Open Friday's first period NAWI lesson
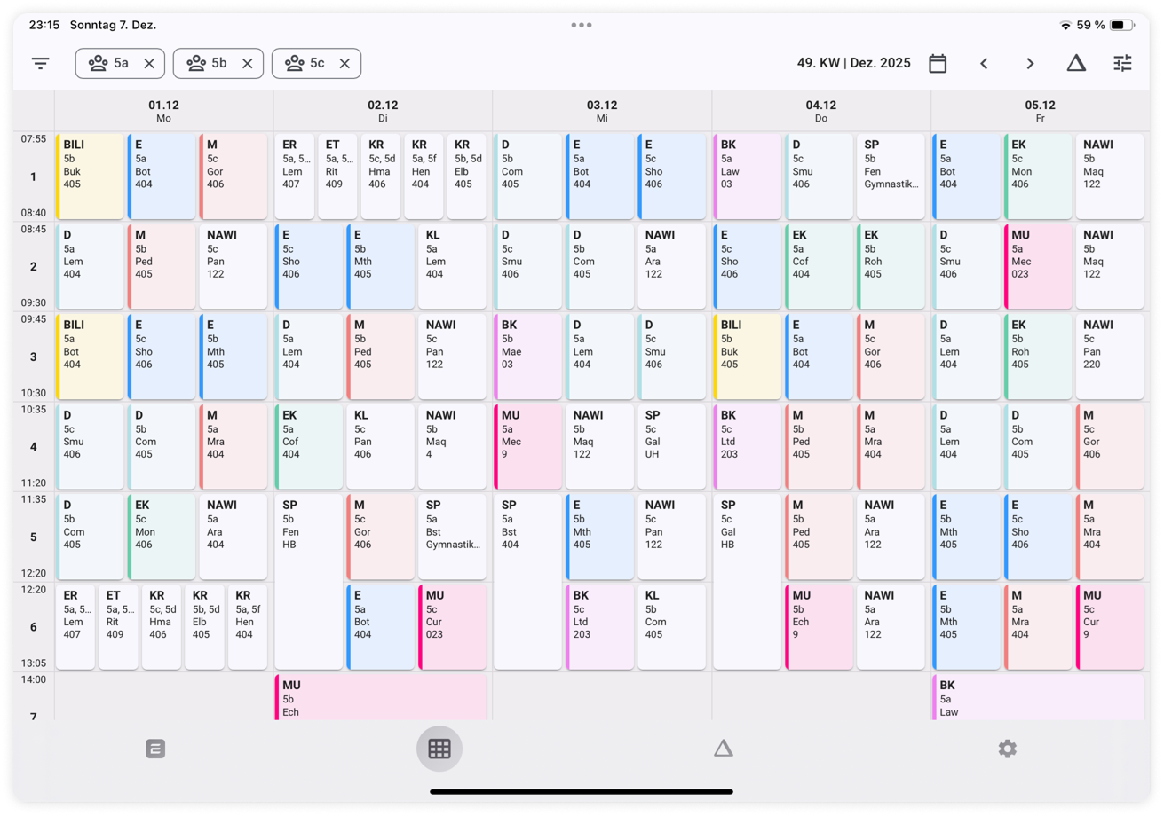Screen dimensions: 1164x816 [x=1109, y=177]
